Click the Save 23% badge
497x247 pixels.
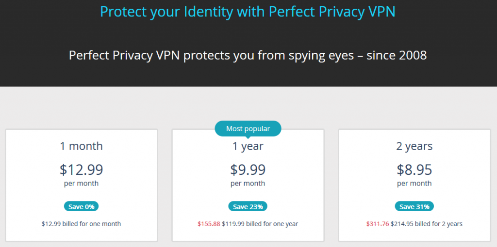[248, 207]
